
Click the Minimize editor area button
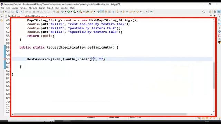pyautogui.click(x=211, y=16)
